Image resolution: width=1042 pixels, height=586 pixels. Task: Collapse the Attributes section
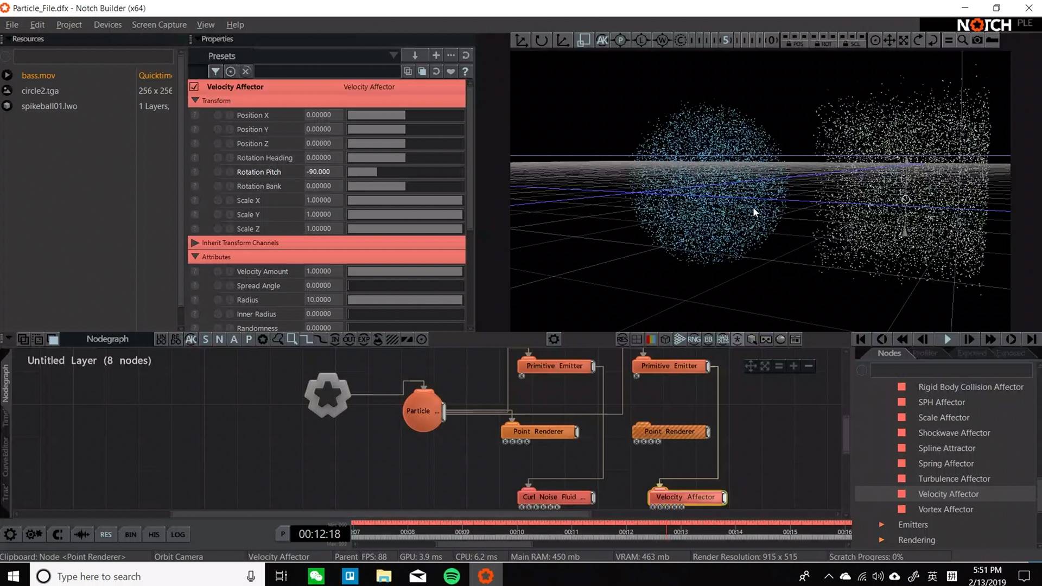coord(195,257)
